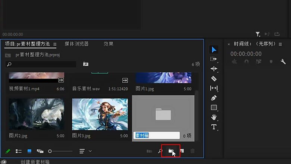Image resolution: width=291 pixels, height=164 pixels.
Task: Select the Selection arrow tool
Action: pyautogui.click(x=214, y=50)
